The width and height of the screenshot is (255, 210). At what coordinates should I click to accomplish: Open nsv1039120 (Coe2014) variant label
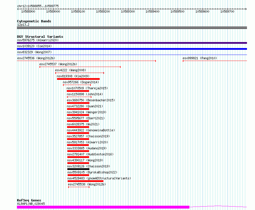tap(34, 46)
